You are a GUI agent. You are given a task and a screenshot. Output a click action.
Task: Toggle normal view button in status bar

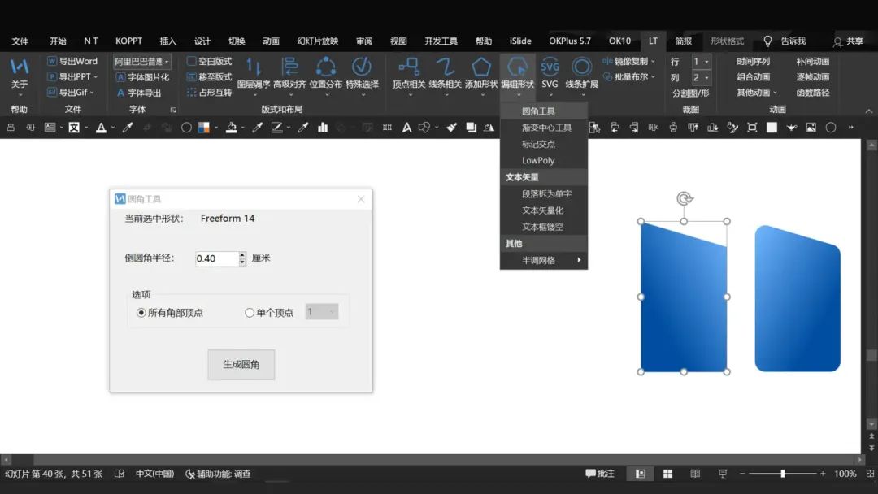[640, 474]
